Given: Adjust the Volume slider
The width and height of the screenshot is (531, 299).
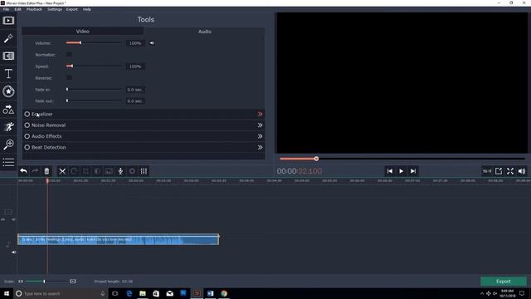Looking at the screenshot, I should click(x=94, y=42).
